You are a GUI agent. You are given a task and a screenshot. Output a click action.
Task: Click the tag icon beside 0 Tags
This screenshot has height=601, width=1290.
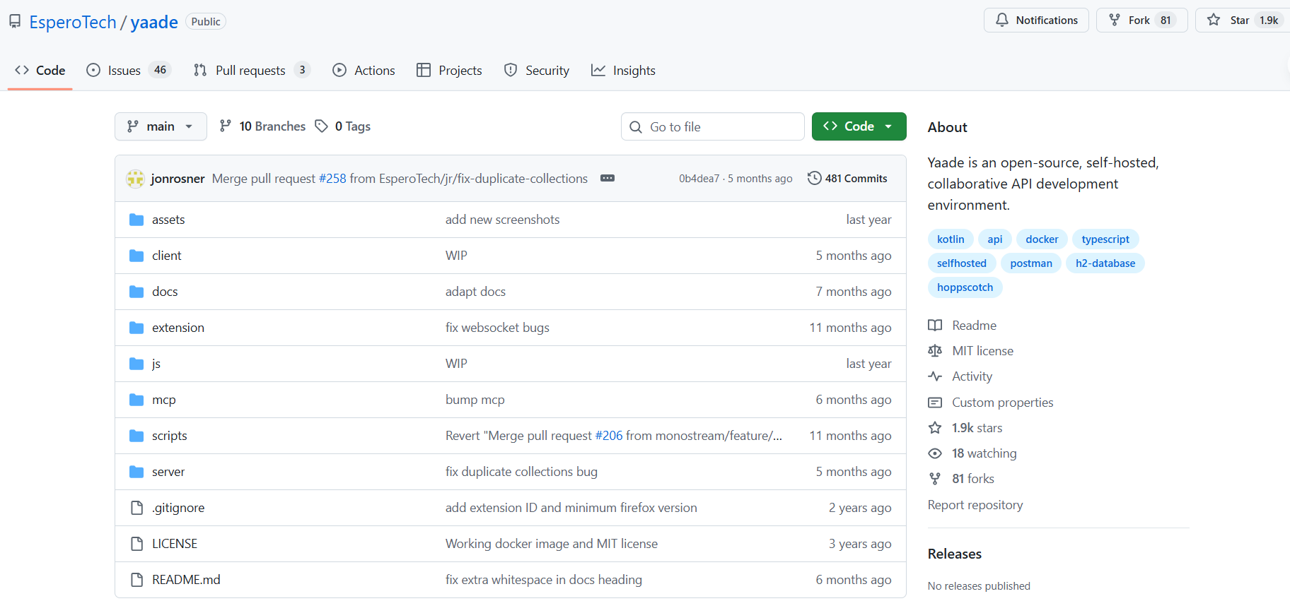322,126
